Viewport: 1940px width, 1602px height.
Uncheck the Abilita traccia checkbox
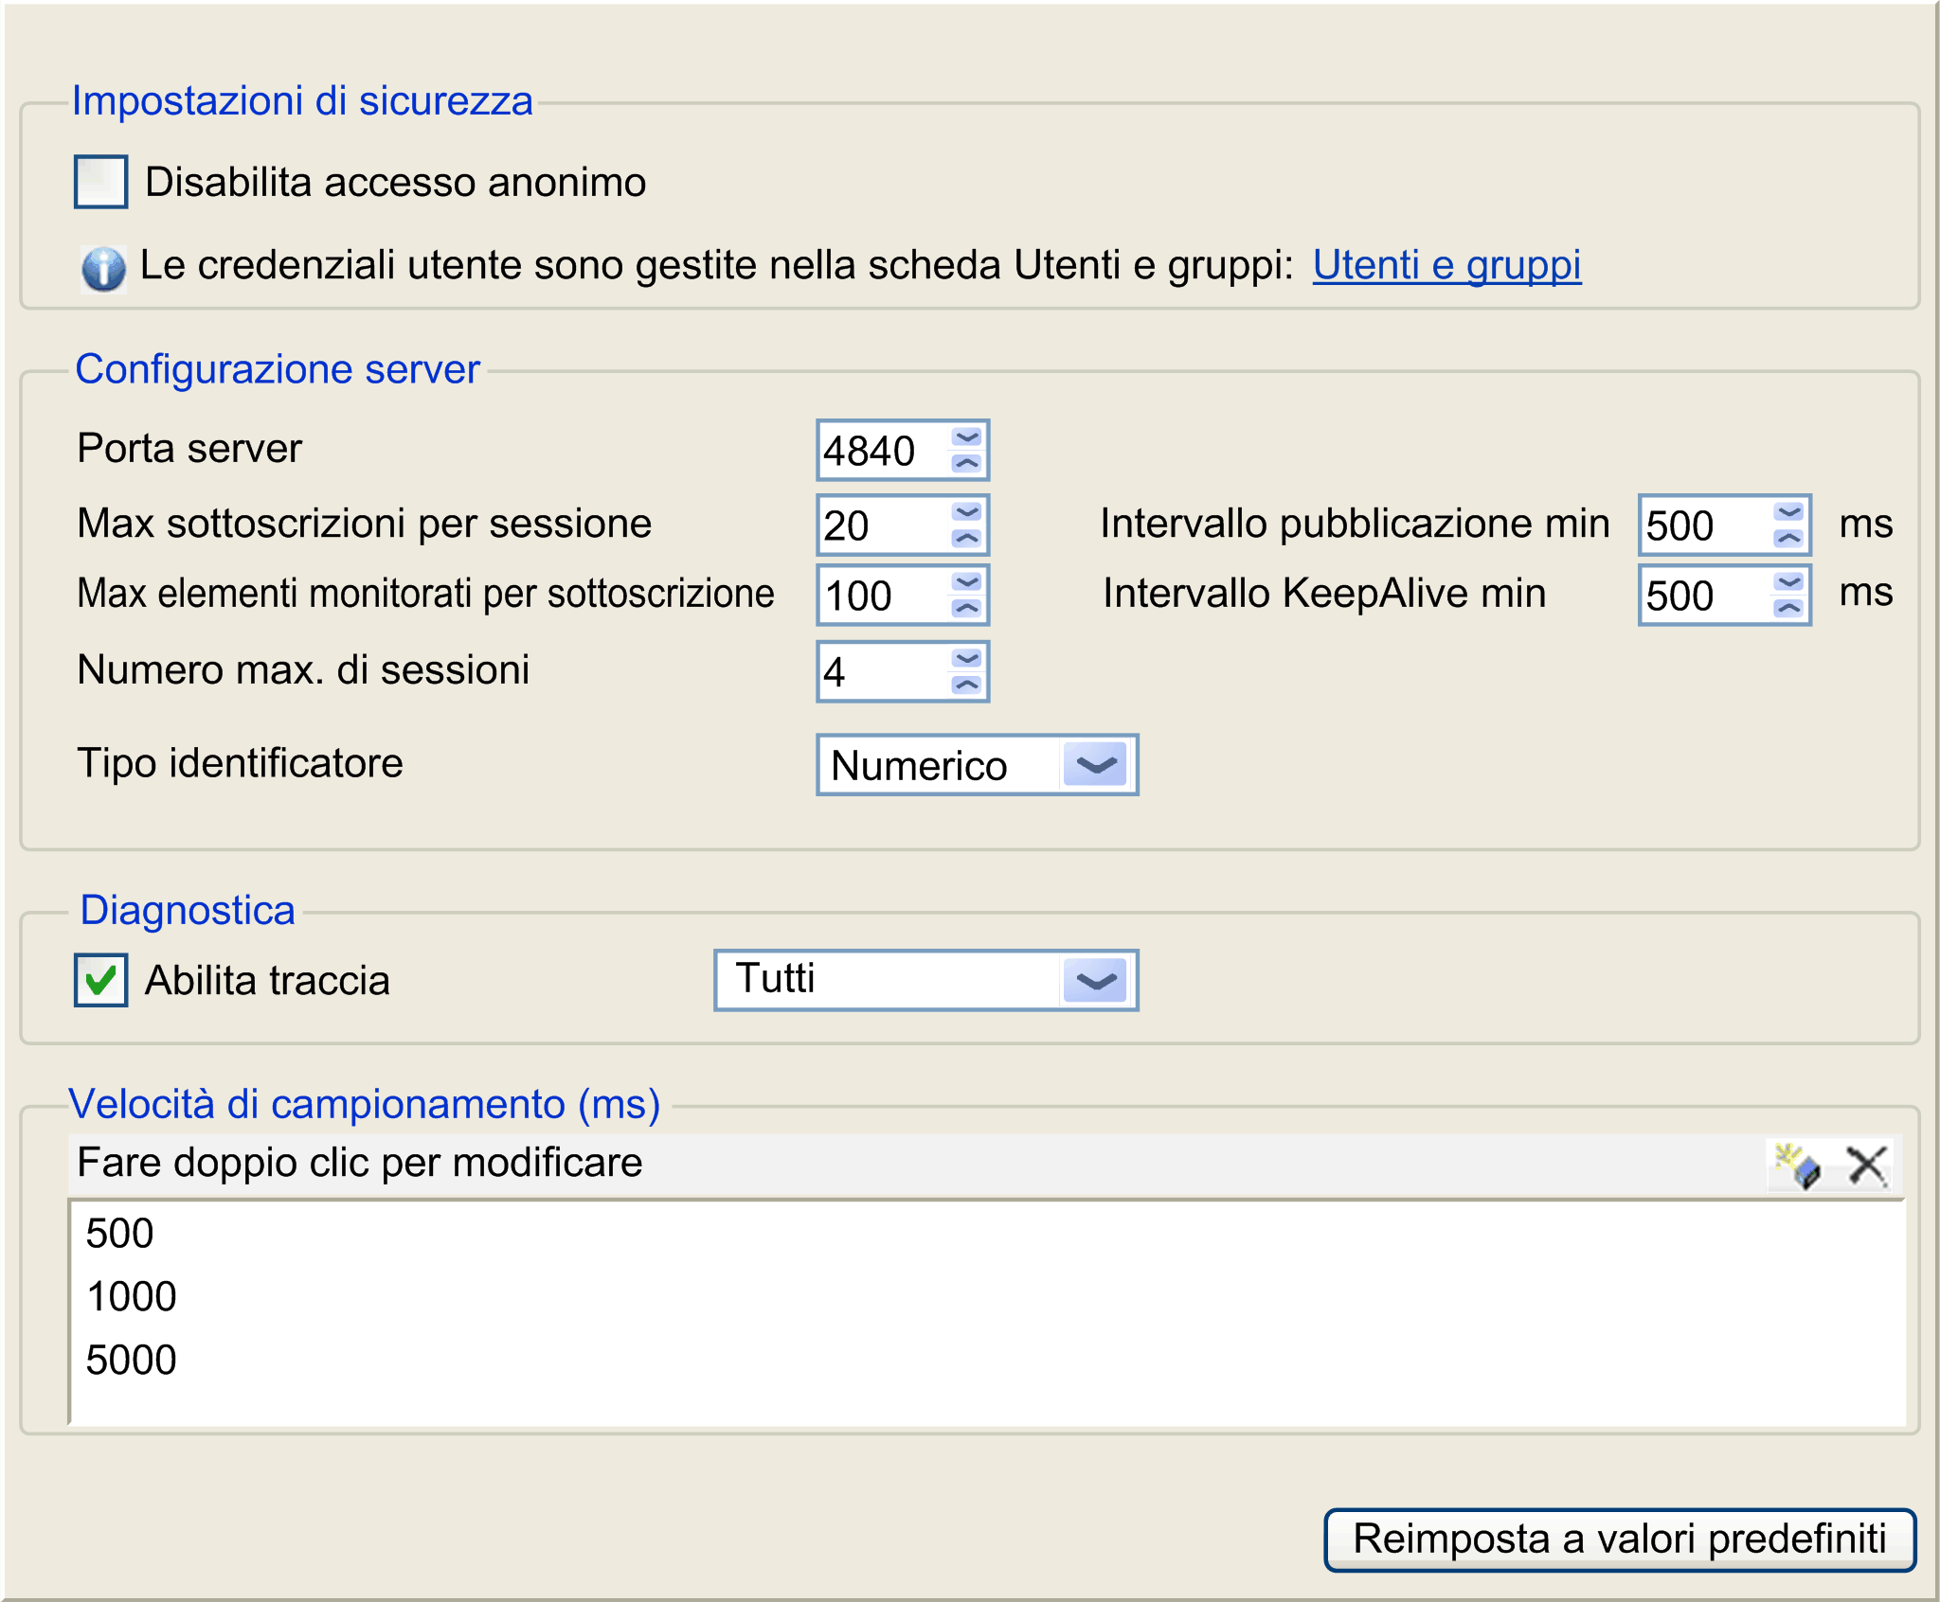(x=101, y=980)
